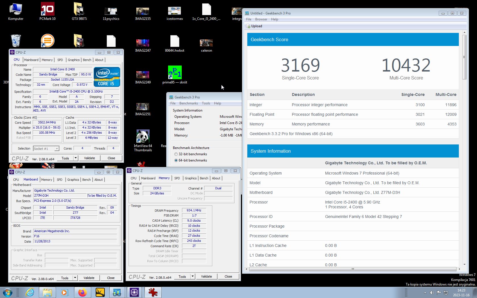Click the Action Center flag tray icon
The image size is (477, 298).
[x=439, y=293]
